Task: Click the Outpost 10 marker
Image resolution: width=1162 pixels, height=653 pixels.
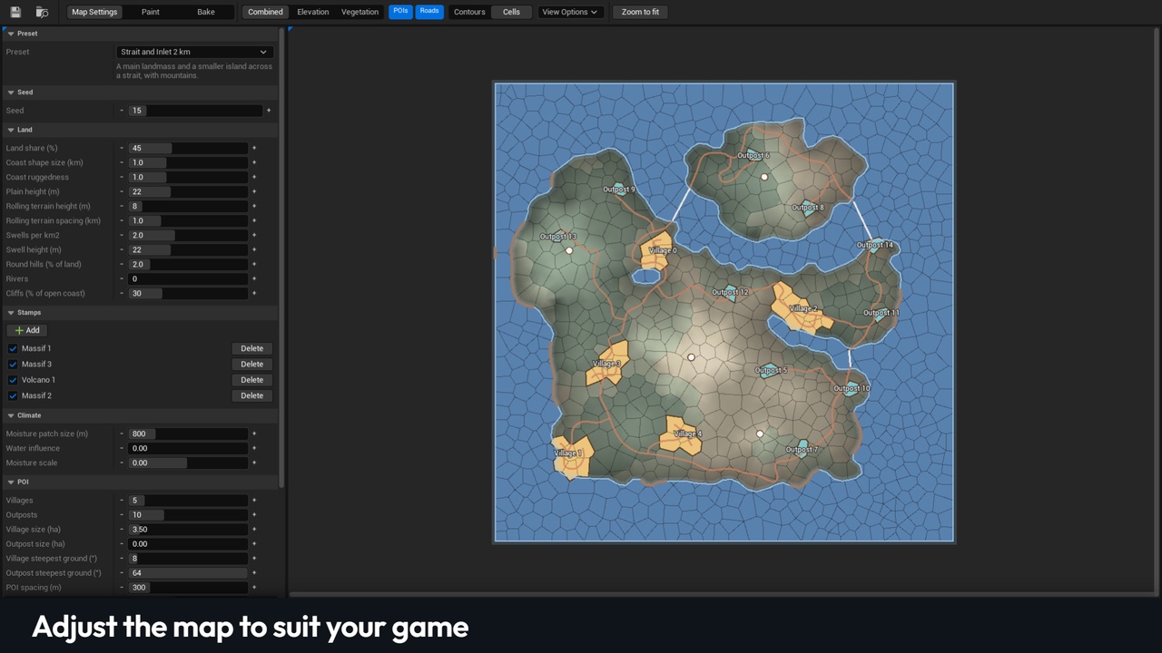Action: tap(852, 388)
